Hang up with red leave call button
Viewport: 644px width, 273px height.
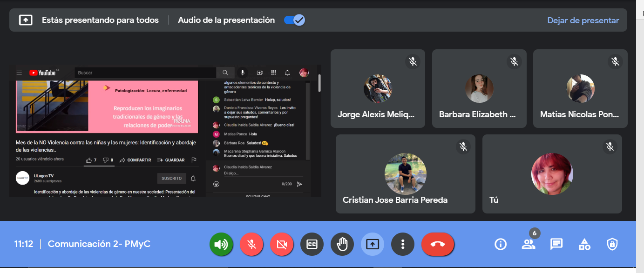438,244
